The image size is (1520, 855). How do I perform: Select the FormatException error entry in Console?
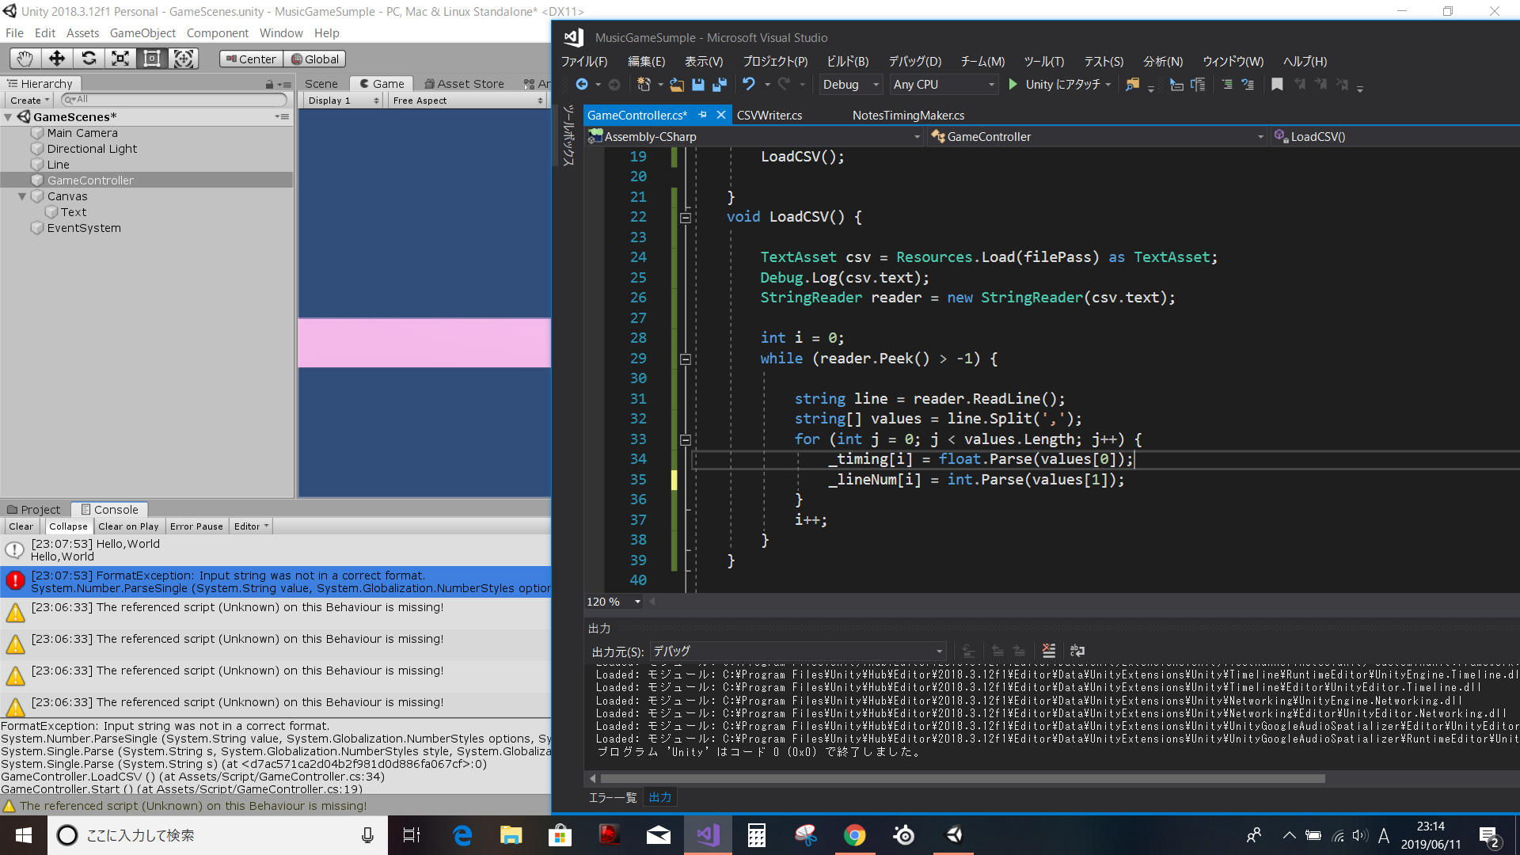pyautogui.click(x=275, y=582)
